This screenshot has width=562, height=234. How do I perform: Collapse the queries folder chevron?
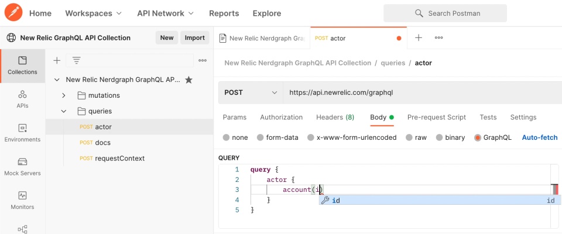pyautogui.click(x=63, y=111)
